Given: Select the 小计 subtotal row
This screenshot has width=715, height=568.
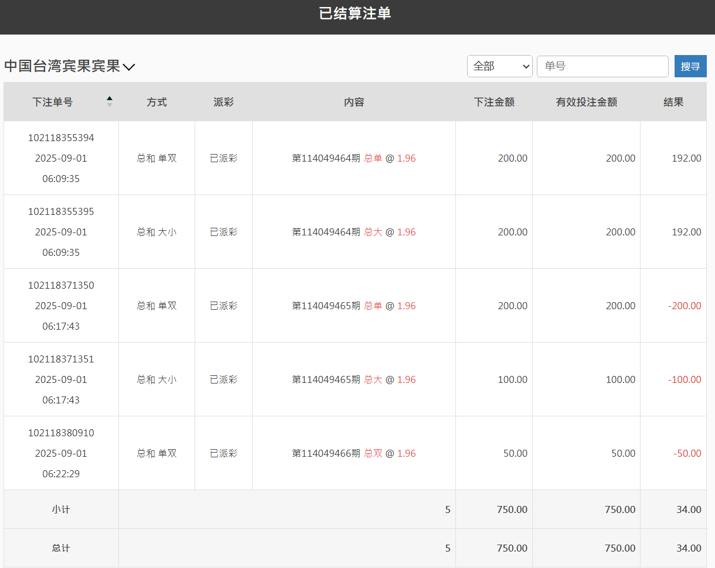Looking at the screenshot, I should [x=60, y=509].
